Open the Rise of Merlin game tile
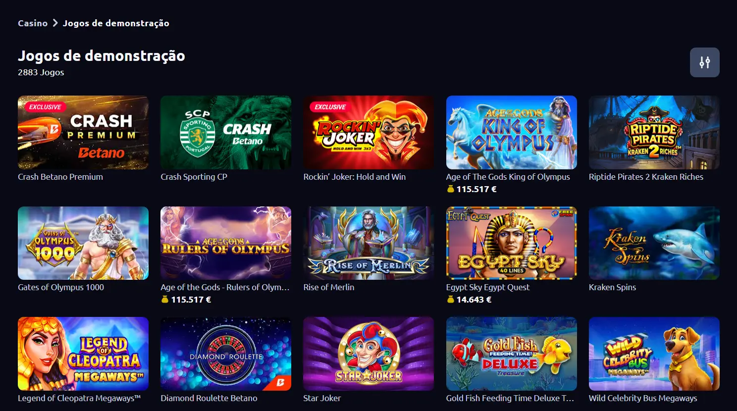 click(368, 243)
